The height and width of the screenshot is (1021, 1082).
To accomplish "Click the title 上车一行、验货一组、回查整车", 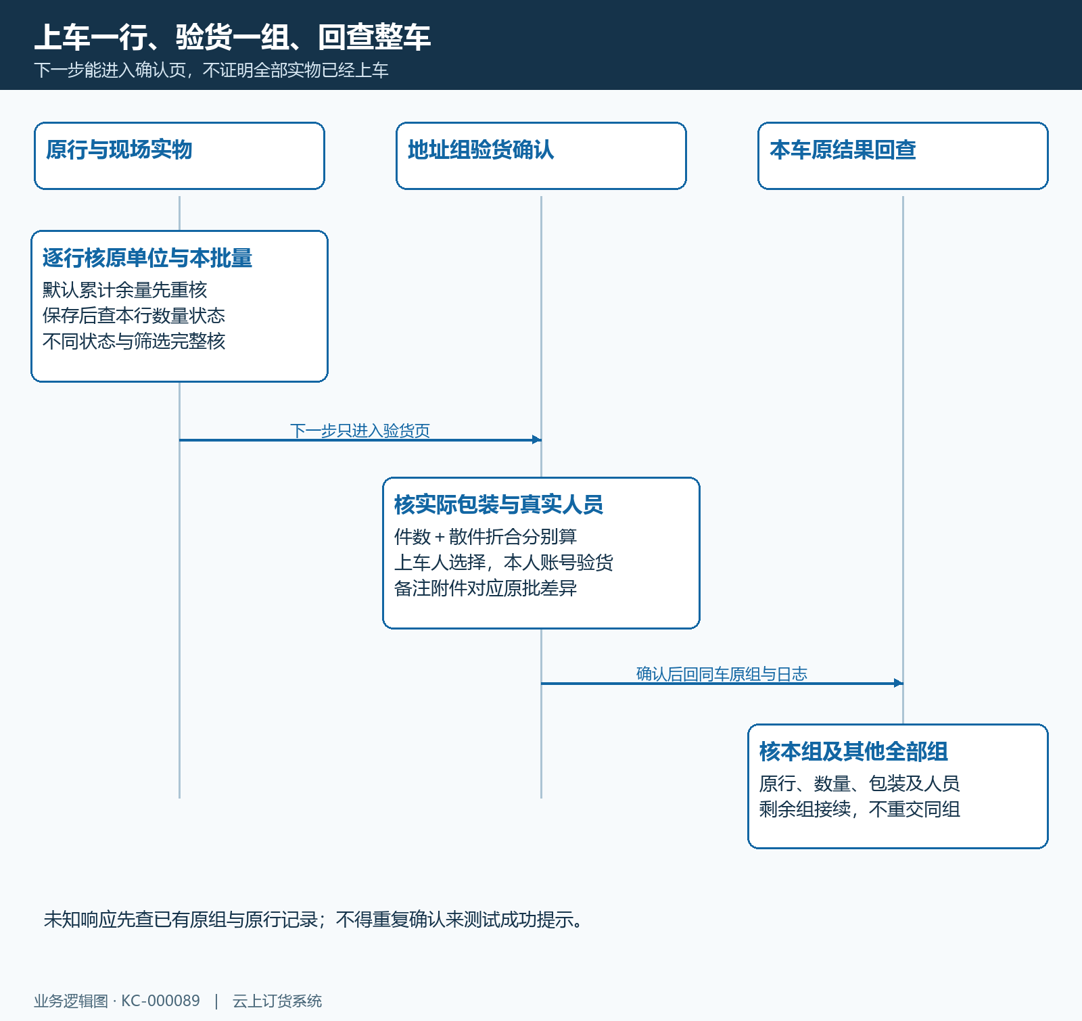I will tap(233, 37).
